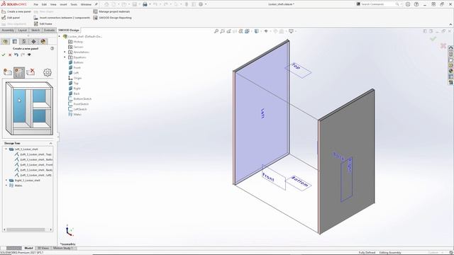Click the help question mark beside Create a new panel
The width and height of the screenshot is (454, 255).
click(52, 49)
